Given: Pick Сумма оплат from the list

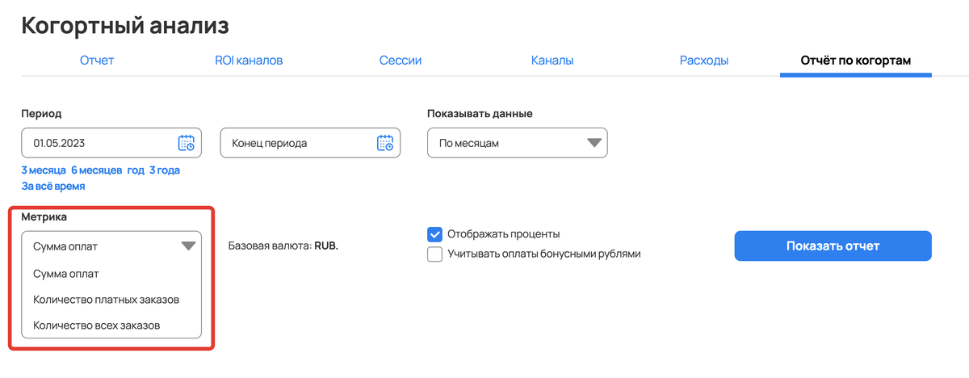Looking at the screenshot, I should pos(65,274).
